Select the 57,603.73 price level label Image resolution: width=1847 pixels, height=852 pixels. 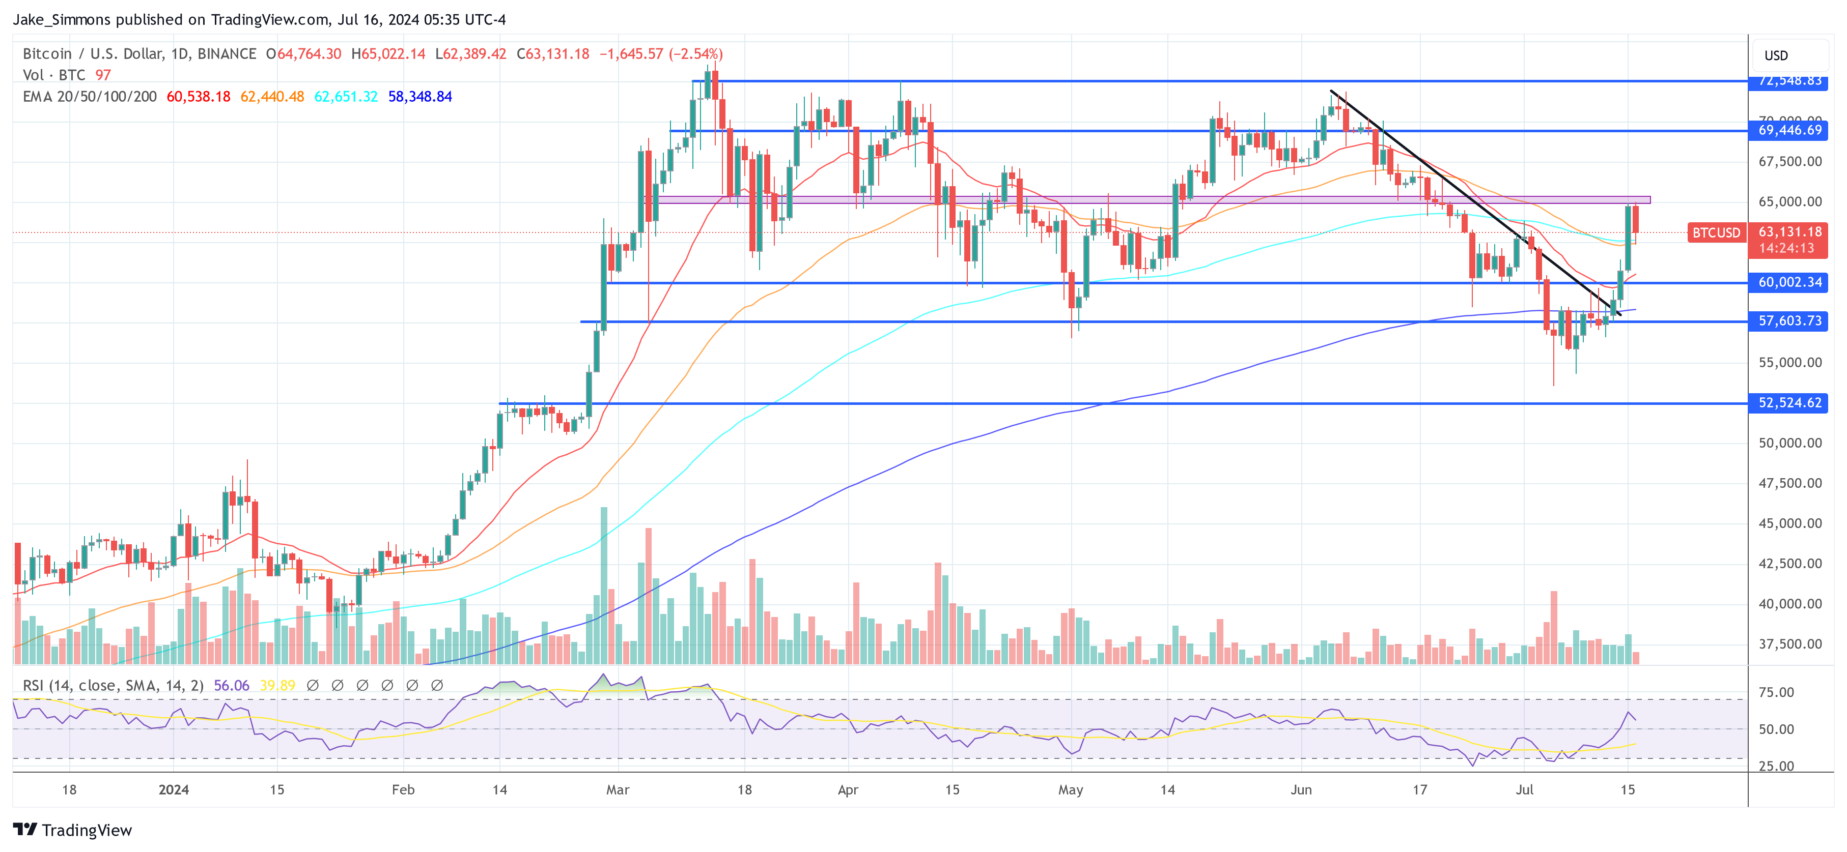[x=1789, y=321]
